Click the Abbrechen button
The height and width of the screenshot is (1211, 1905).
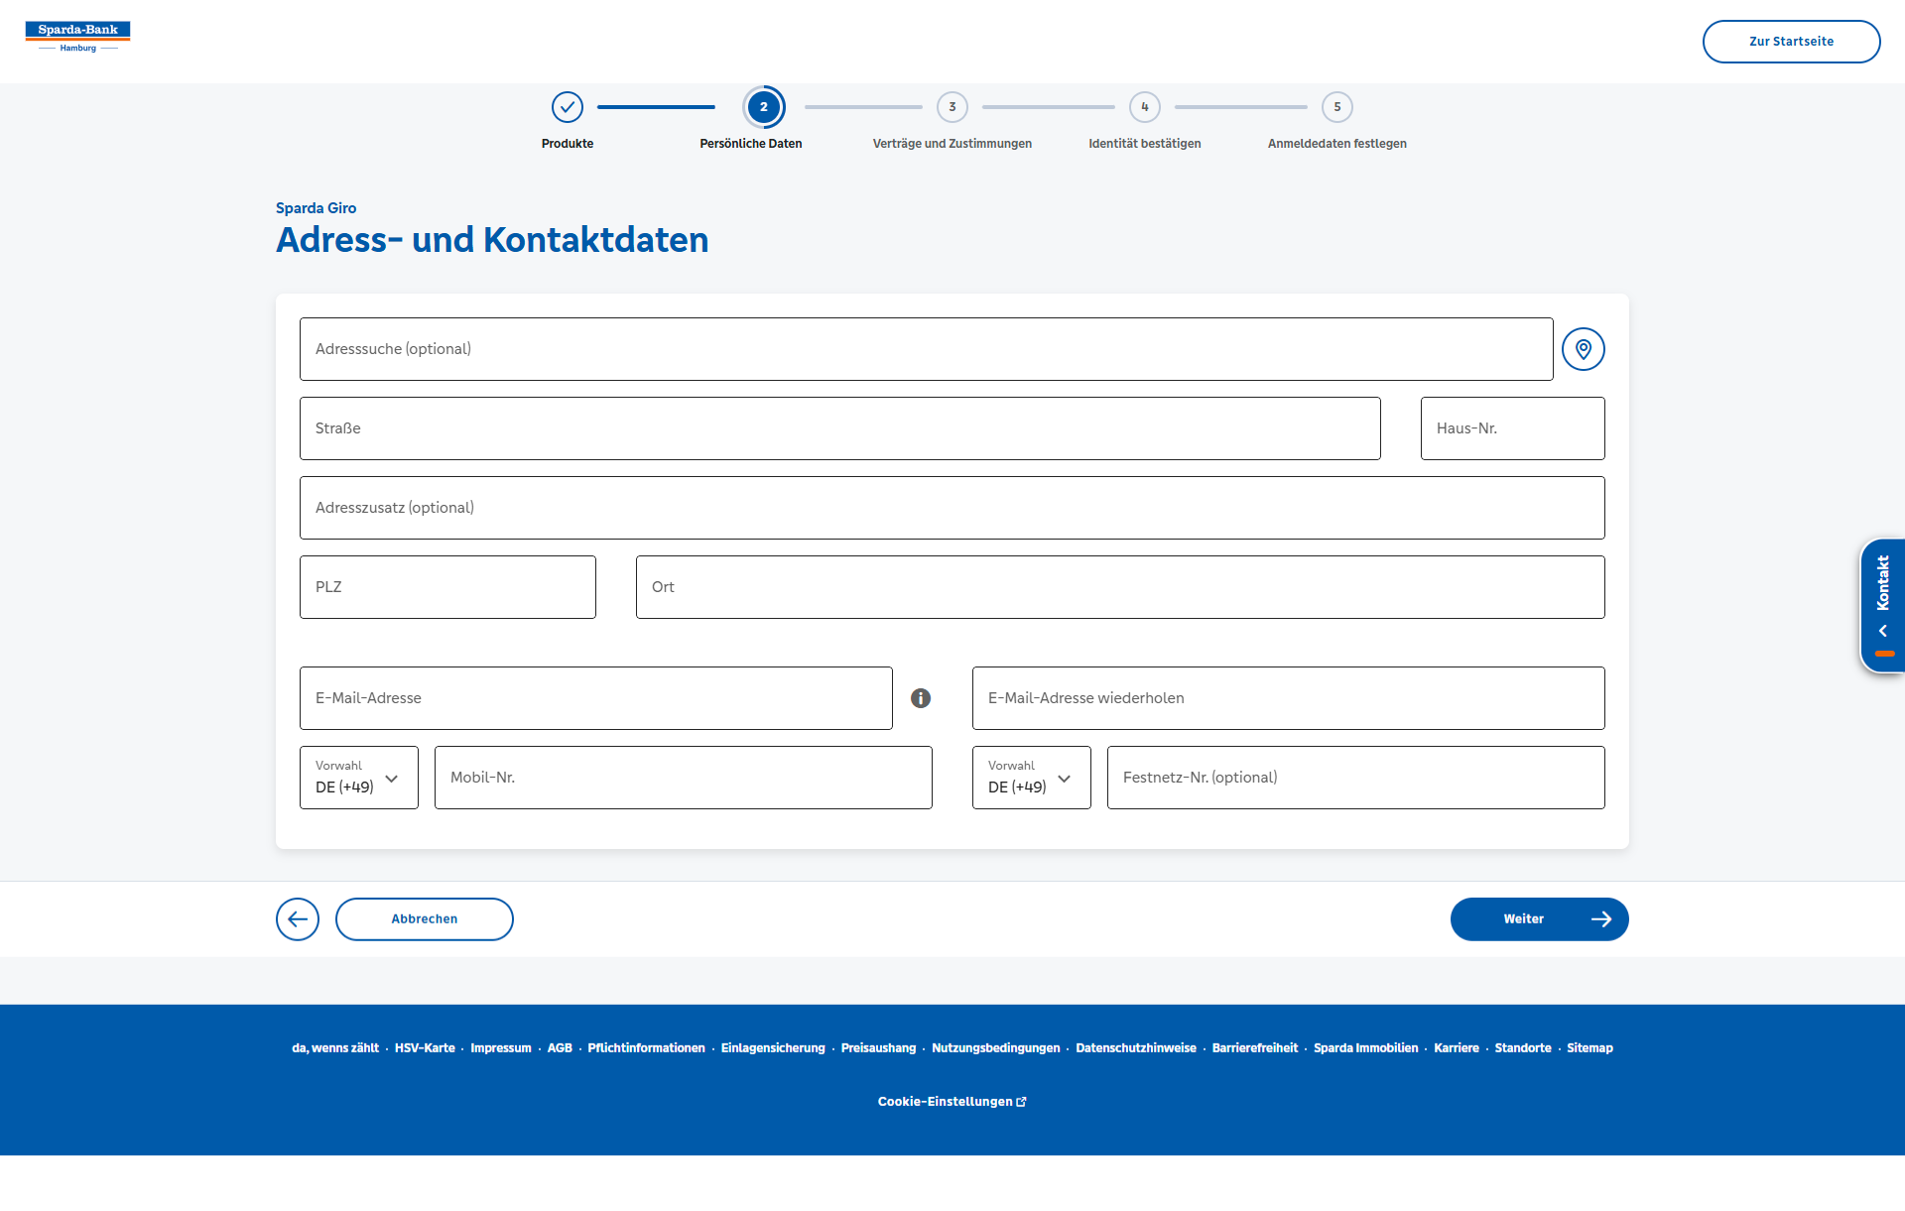pyautogui.click(x=424, y=919)
